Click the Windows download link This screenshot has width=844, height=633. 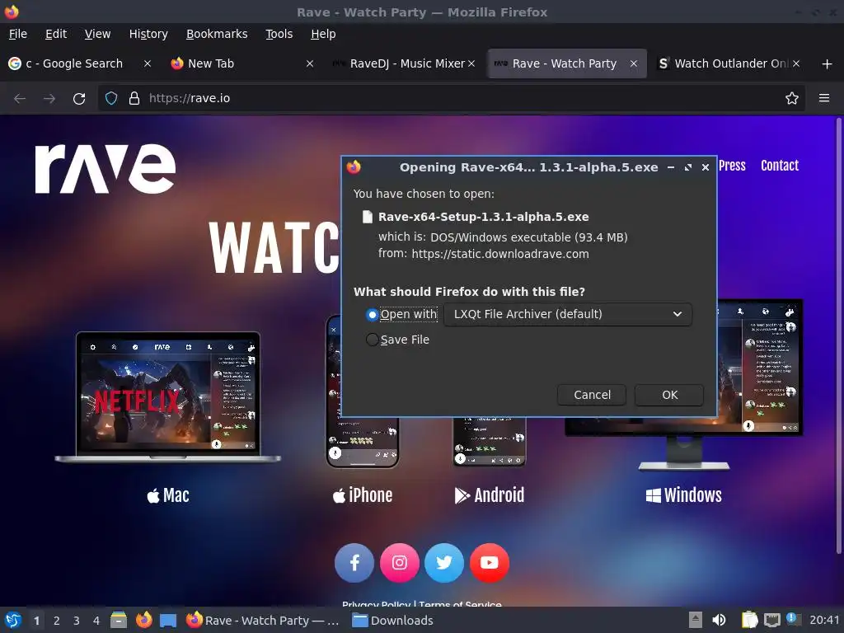[x=683, y=495]
